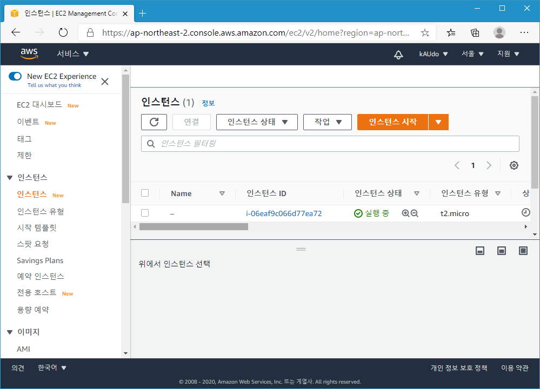This screenshot has width=540, height=389.
Task: Go to next page of instances
Action: click(489, 165)
